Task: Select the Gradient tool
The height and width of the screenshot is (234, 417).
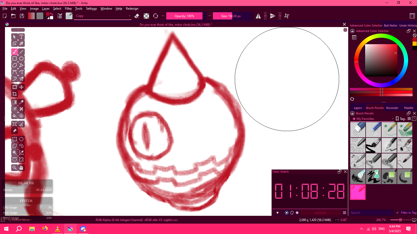Action: [x=15, y=102]
